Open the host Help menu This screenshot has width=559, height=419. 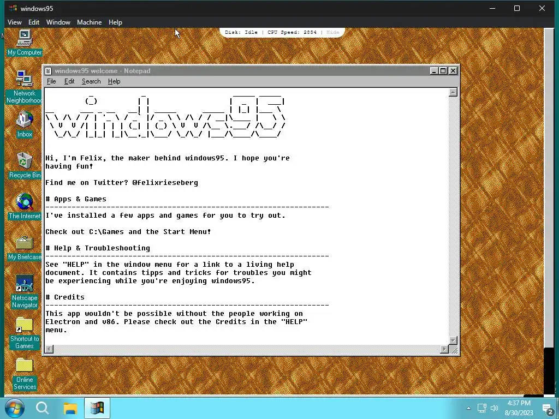115,22
